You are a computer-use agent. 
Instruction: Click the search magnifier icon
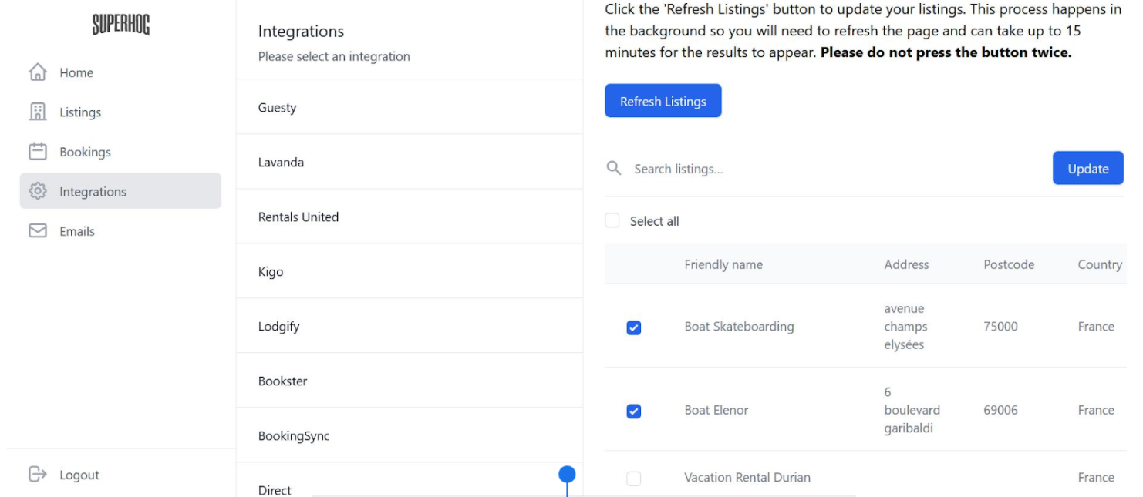614,168
